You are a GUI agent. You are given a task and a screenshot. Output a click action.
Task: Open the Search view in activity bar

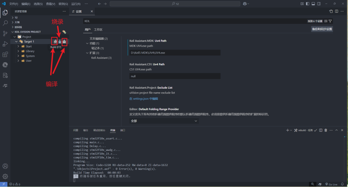click(x=5, y=23)
